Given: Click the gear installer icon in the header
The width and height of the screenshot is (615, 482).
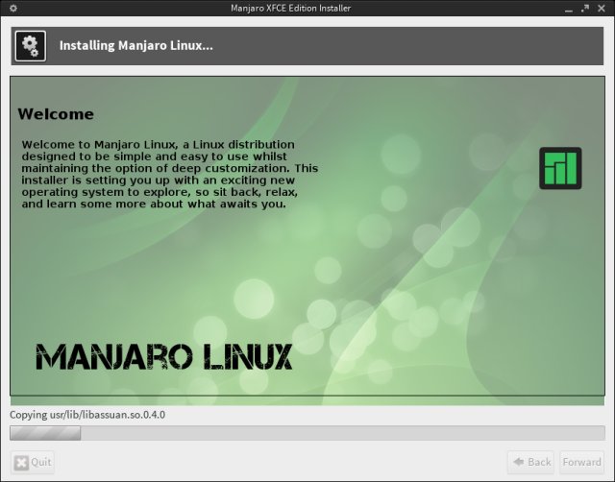Looking at the screenshot, I should click(x=31, y=46).
